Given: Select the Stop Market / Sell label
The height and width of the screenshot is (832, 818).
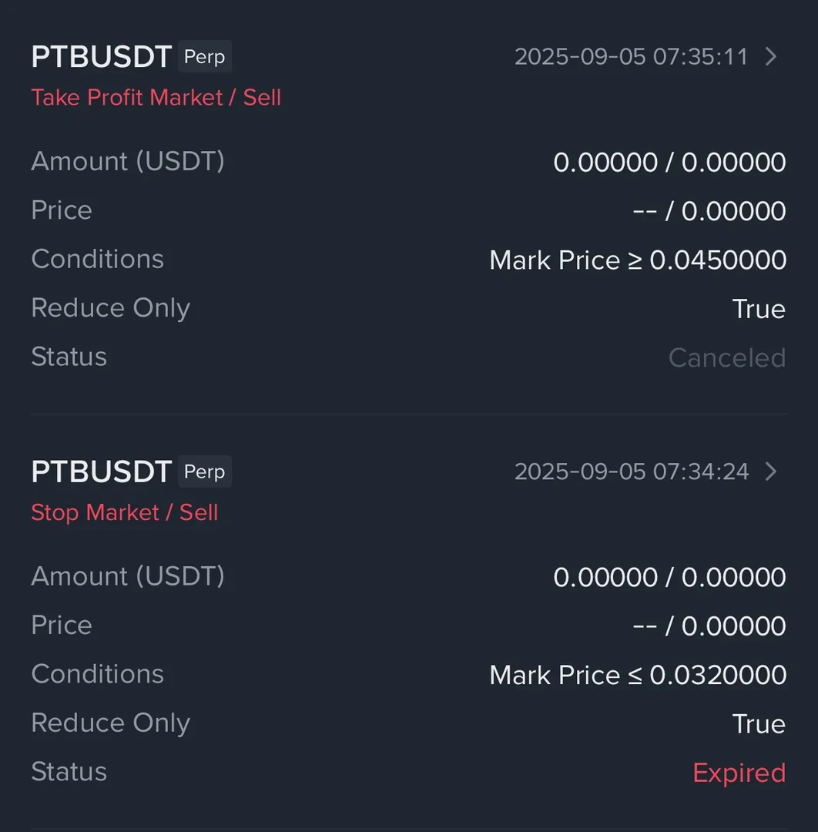Looking at the screenshot, I should point(125,512).
